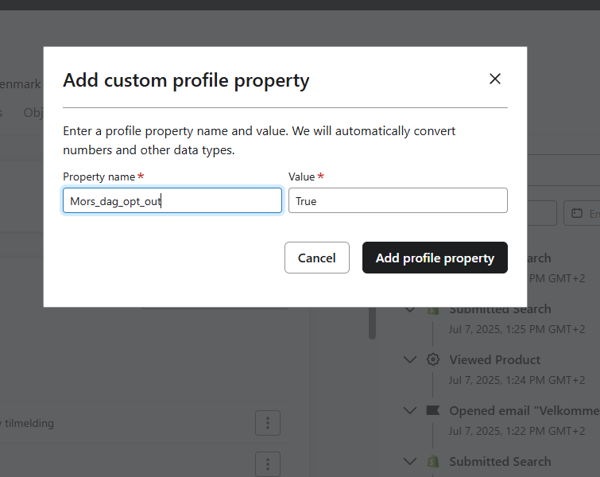Click the Value field containing True
This screenshot has height=477, width=600.
point(397,201)
